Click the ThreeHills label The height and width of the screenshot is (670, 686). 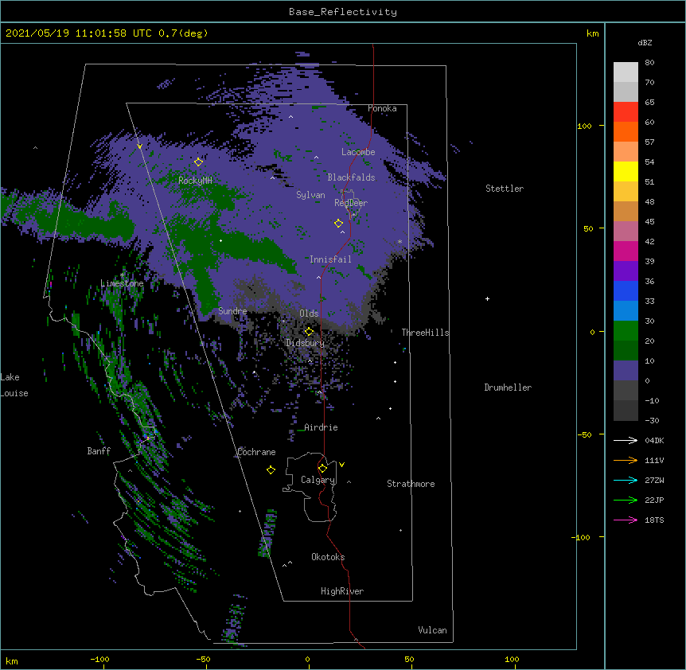coord(425,333)
